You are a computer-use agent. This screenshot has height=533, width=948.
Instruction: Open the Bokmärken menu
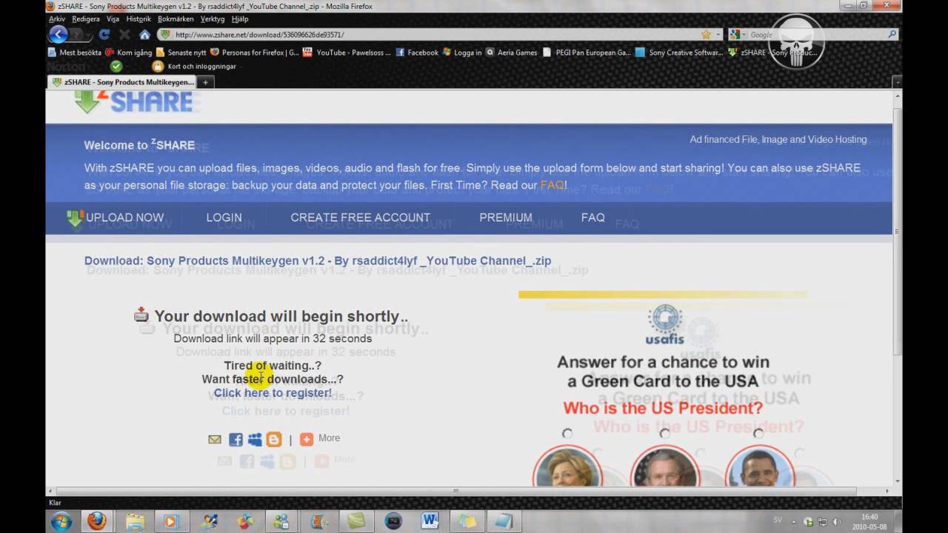(176, 19)
